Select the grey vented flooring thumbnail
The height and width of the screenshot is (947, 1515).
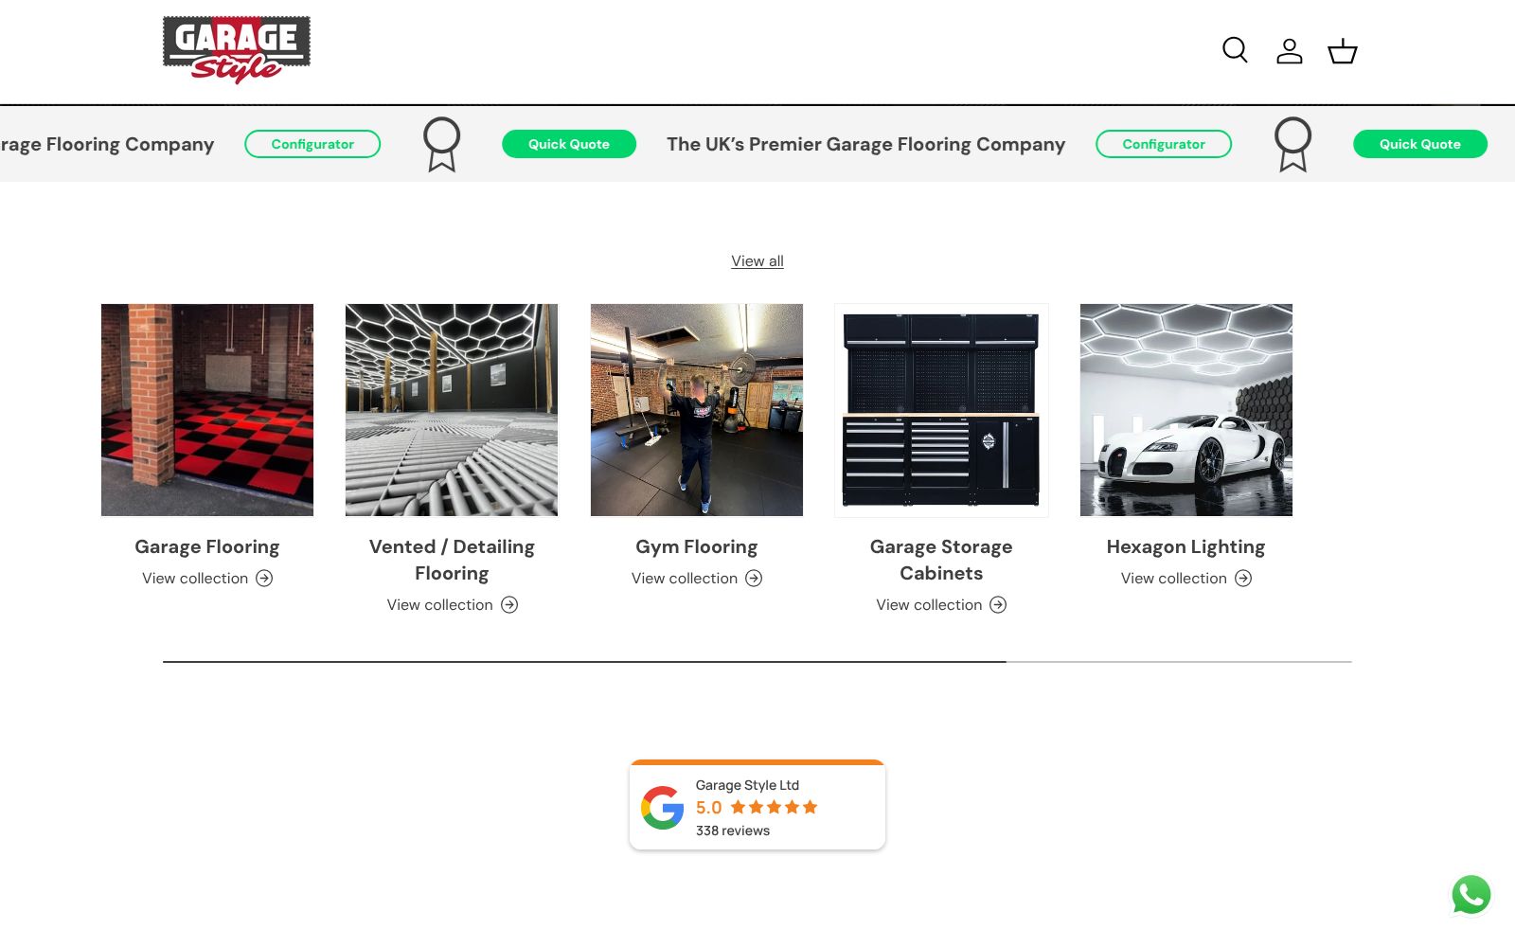point(452,410)
